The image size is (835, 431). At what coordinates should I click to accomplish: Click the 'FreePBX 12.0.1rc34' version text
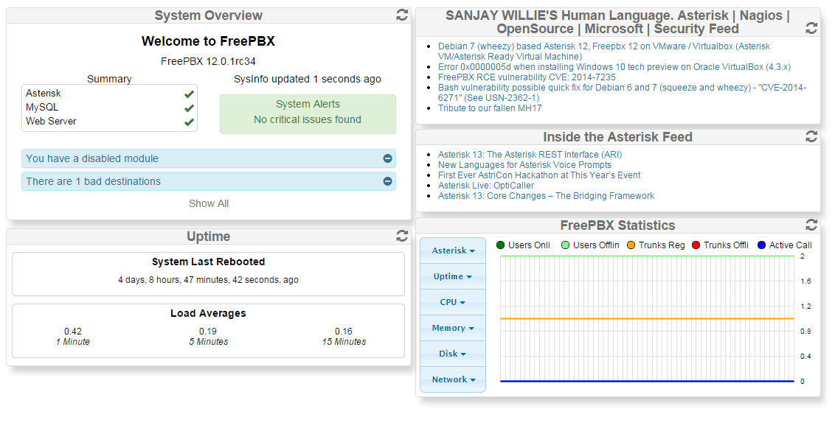[208, 61]
